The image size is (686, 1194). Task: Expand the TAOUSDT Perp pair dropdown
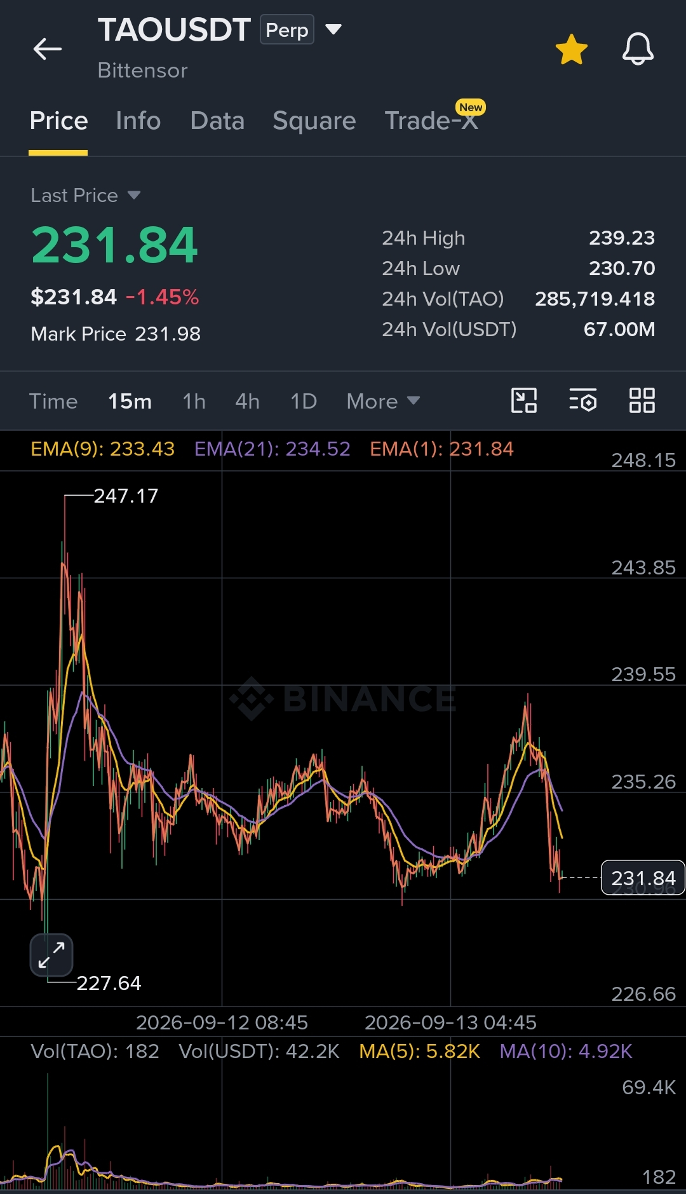pyautogui.click(x=333, y=29)
